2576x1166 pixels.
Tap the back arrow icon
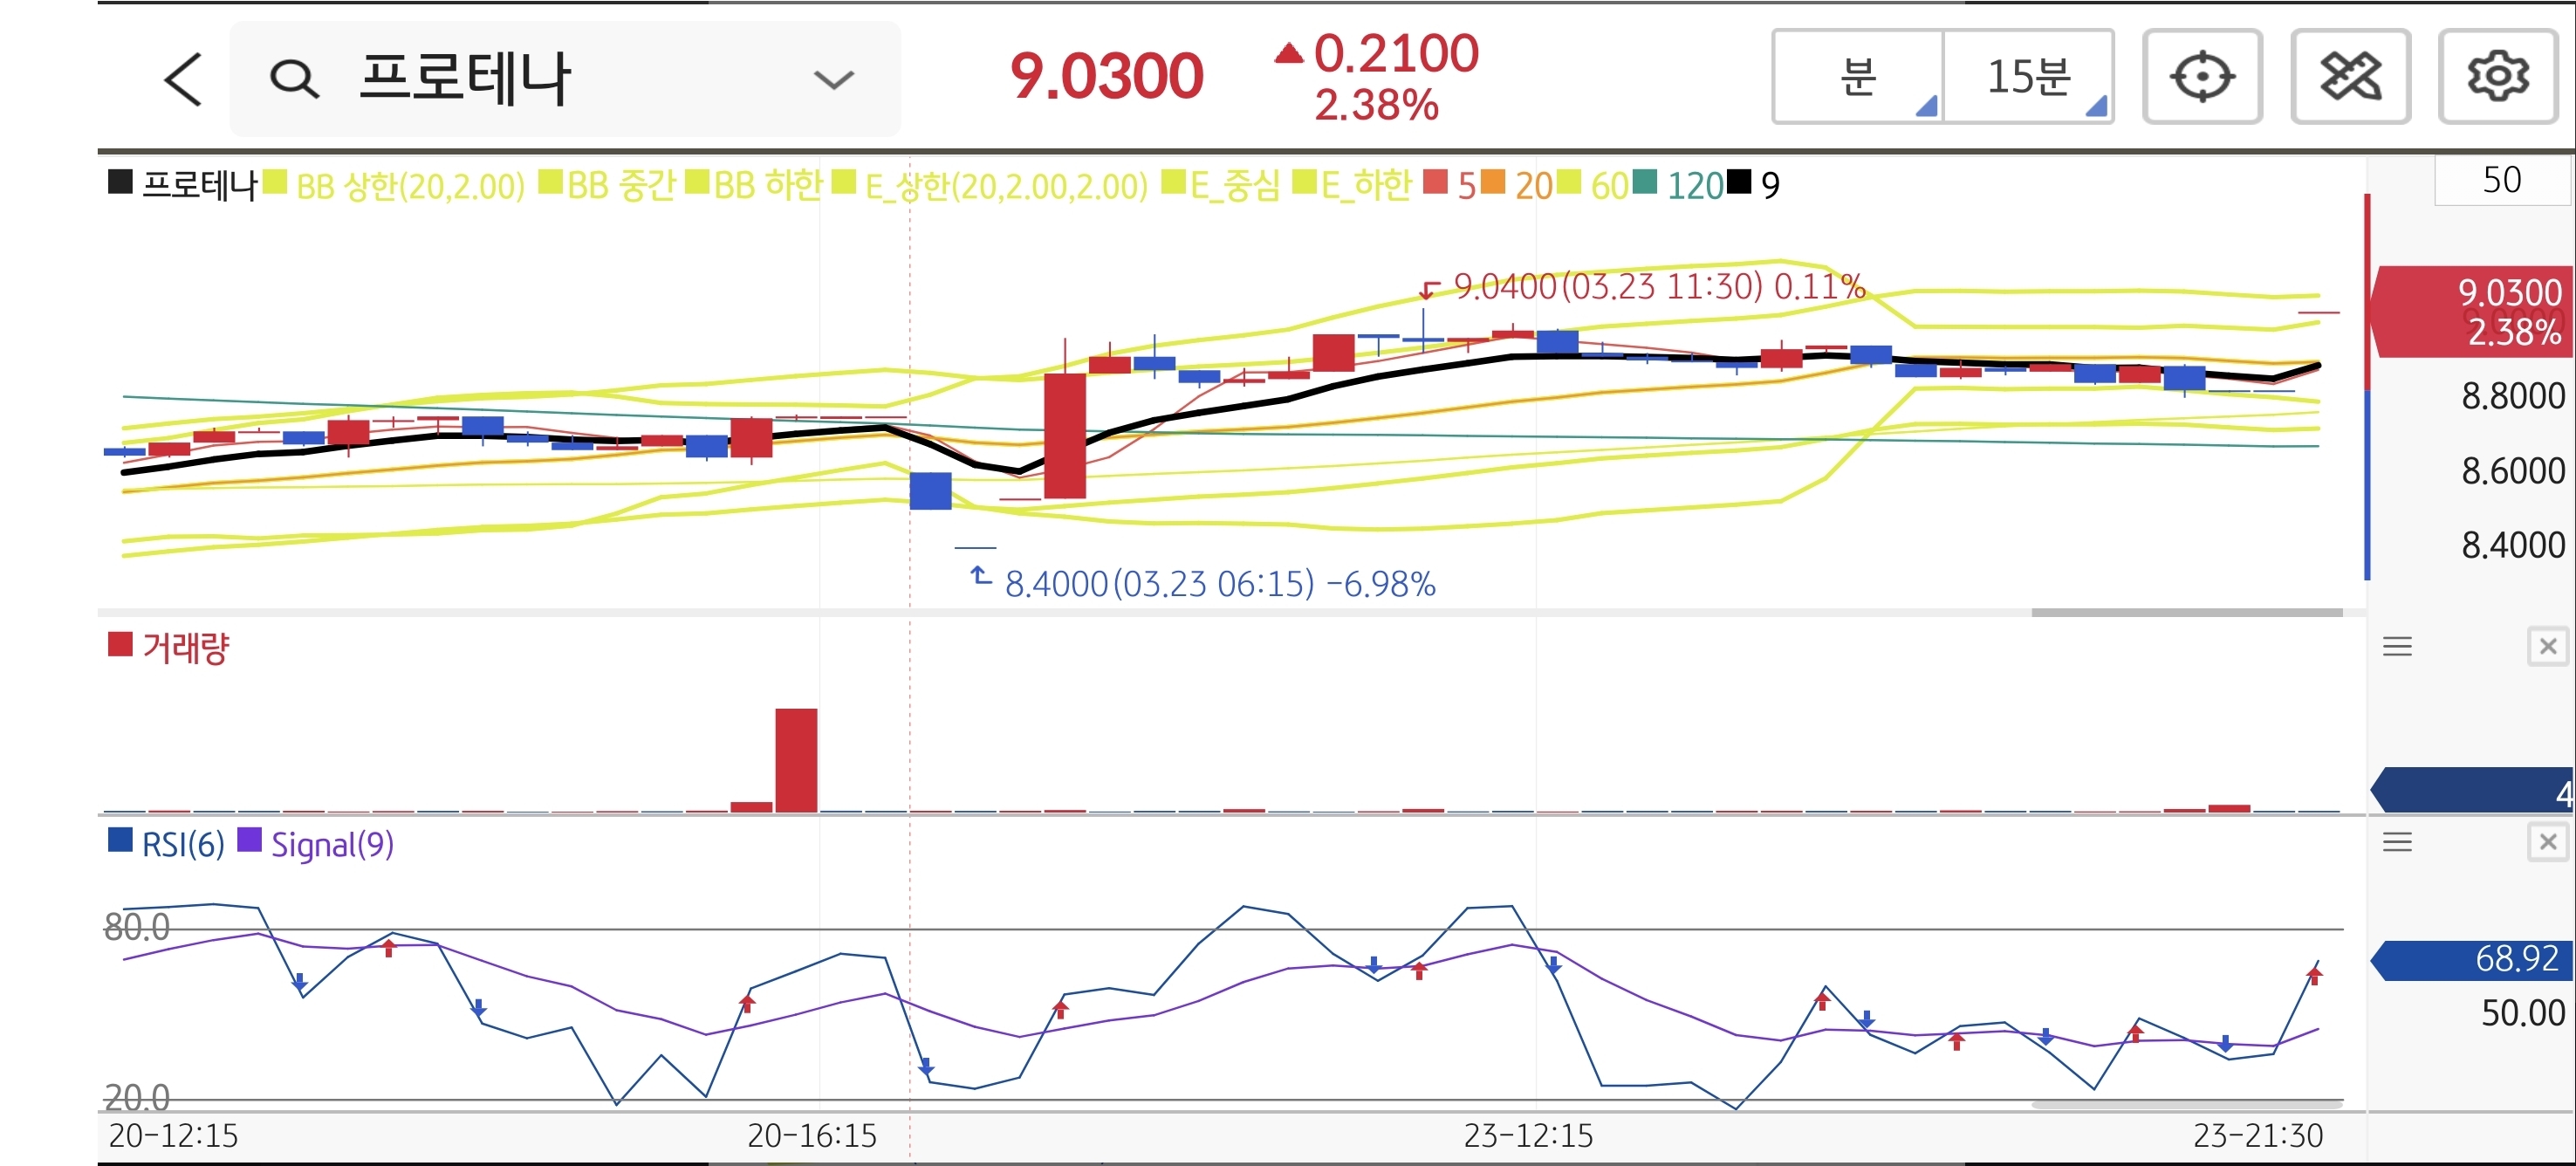pos(183,79)
